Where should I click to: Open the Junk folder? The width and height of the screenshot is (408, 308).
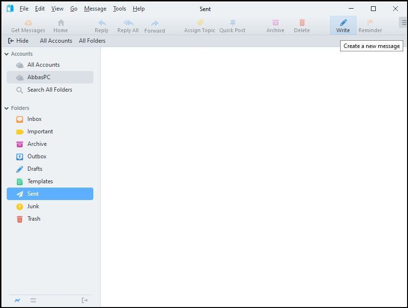tap(50, 206)
